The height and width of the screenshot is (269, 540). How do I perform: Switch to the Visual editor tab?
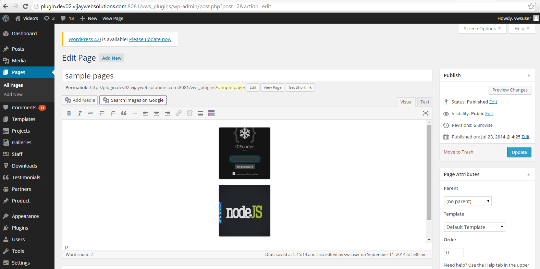coord(406,102)
